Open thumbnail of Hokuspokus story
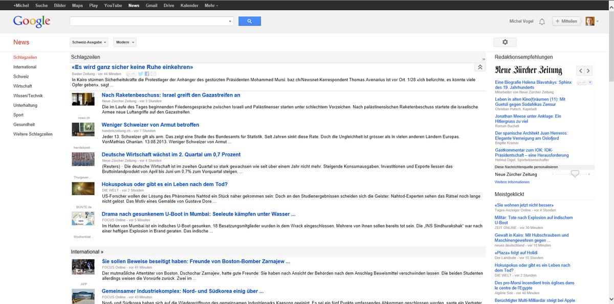This screenshot has height=304, width=614. (83, 189)
